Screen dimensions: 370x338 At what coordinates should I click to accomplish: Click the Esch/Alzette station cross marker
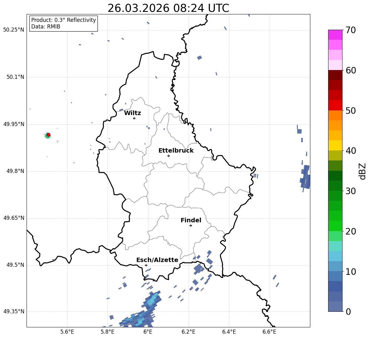pyautogui.click(x=146, y=265)
